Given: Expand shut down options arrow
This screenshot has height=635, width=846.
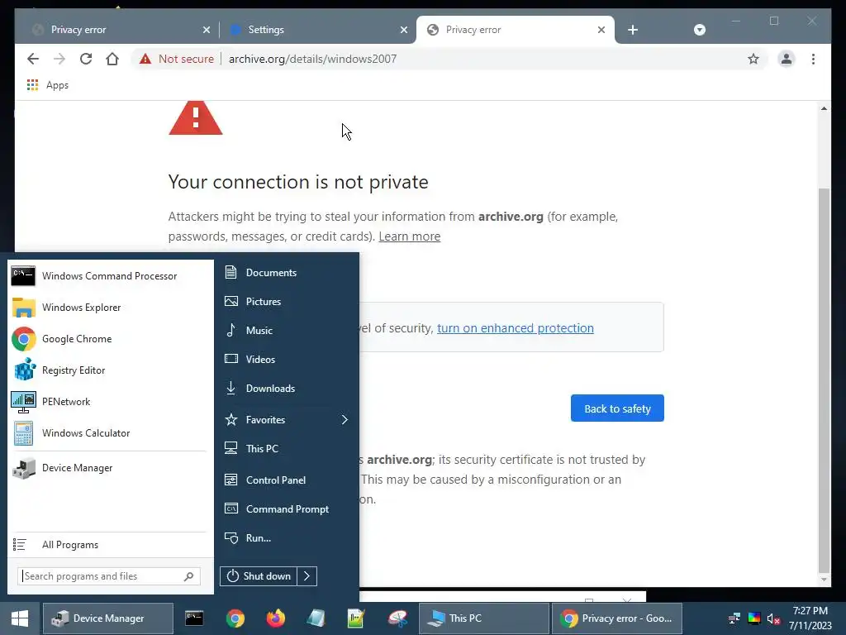Looking at the screenshot, I should (307, 576).
